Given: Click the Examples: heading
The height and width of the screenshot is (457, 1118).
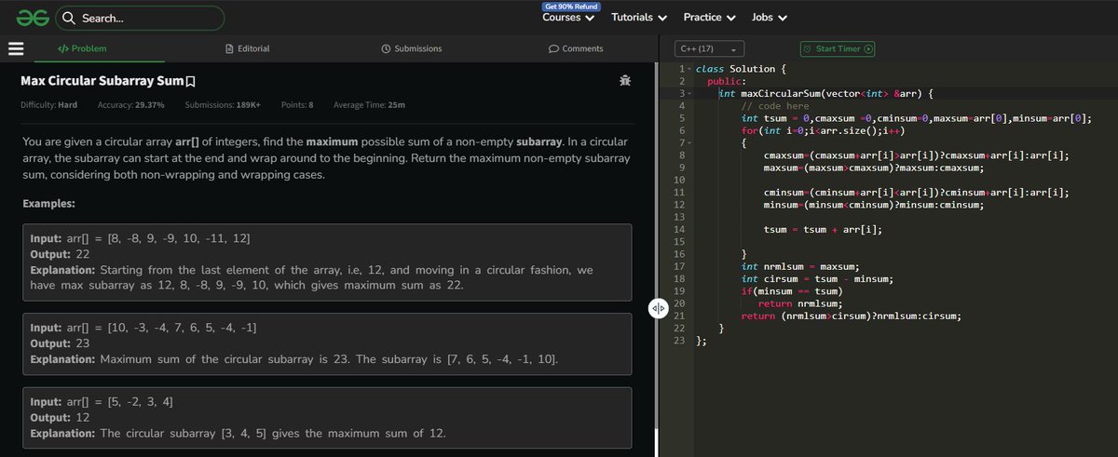Looking at the screenshot, I should tap(48, 203).
